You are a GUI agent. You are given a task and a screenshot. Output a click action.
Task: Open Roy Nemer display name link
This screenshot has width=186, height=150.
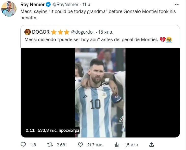point(32,5)
